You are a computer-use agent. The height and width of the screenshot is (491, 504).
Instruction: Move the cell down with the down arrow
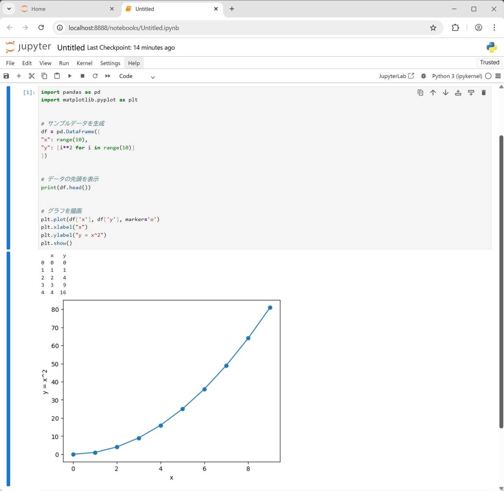pos(446,93)
